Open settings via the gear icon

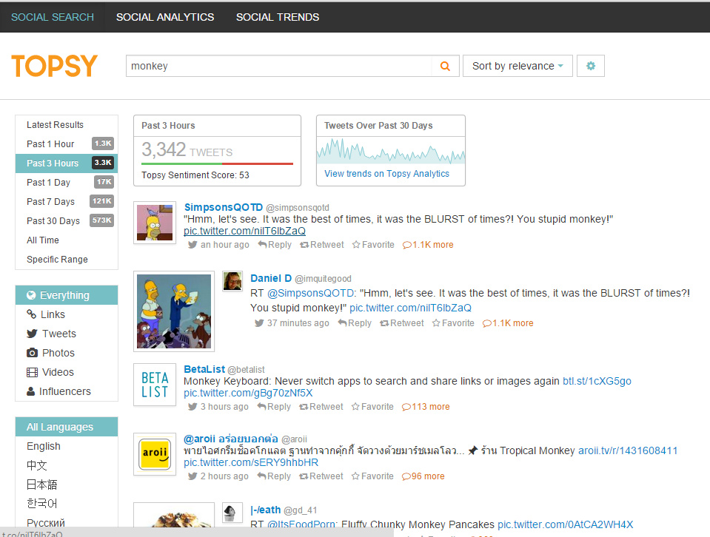(x=591, y=66)
